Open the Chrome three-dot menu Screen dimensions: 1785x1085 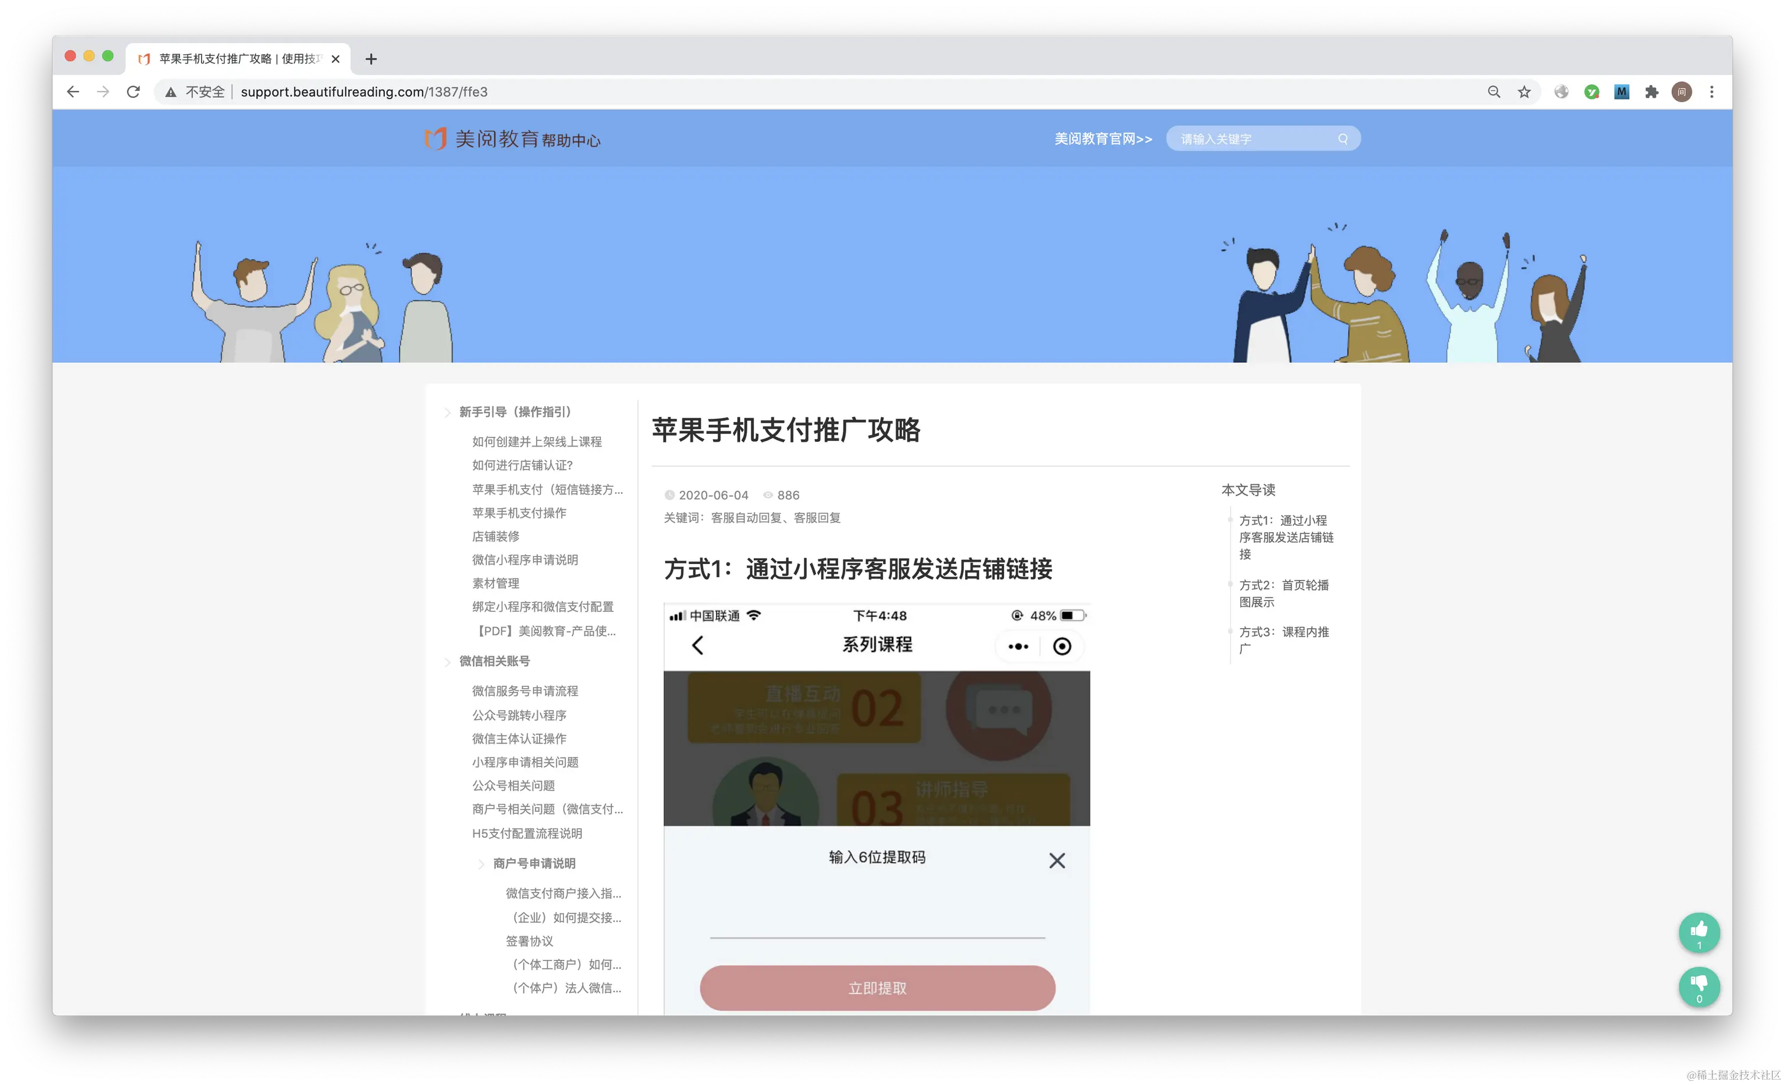point(1712,92)
